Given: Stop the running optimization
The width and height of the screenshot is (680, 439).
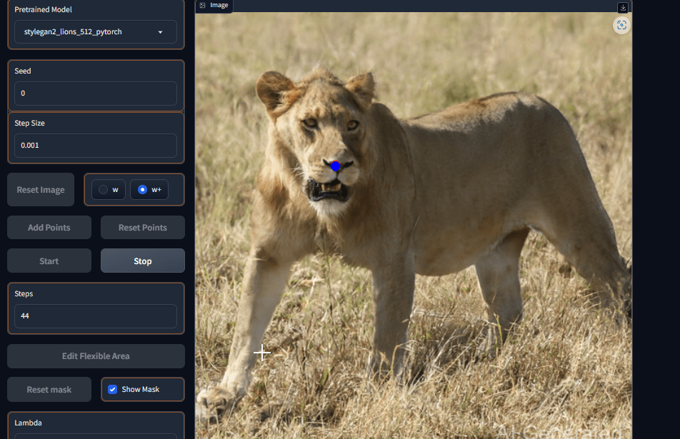Looking at the screenshot, I should [143, 261].
